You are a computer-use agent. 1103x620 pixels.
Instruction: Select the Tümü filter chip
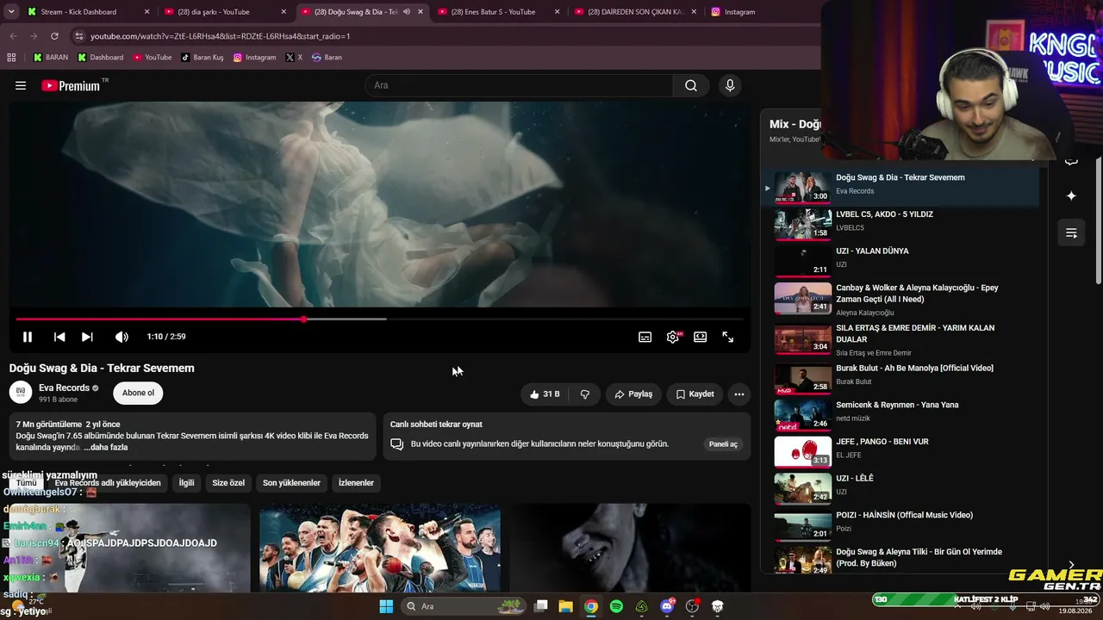pos(27,483)
